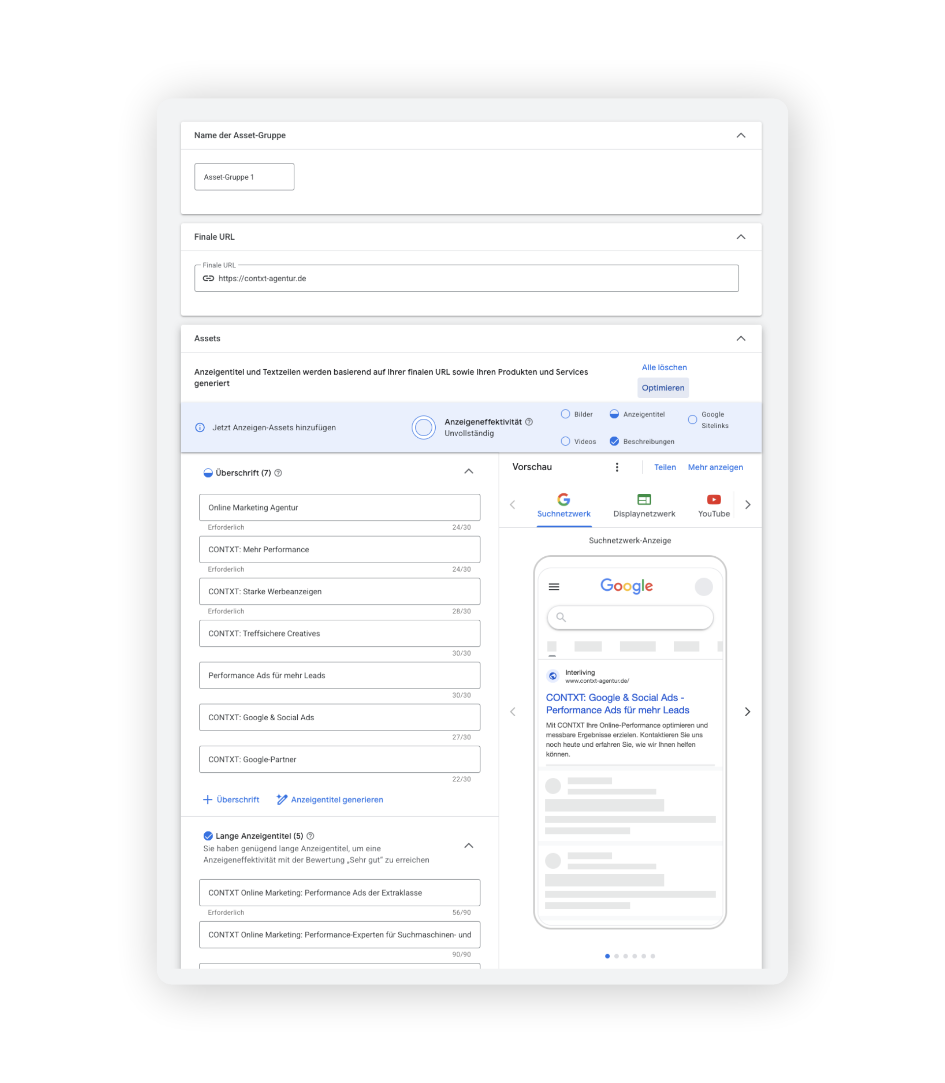Click the 27/30 character counter
This screenshot has width=945, height=1083.
[x=462, y=737]
